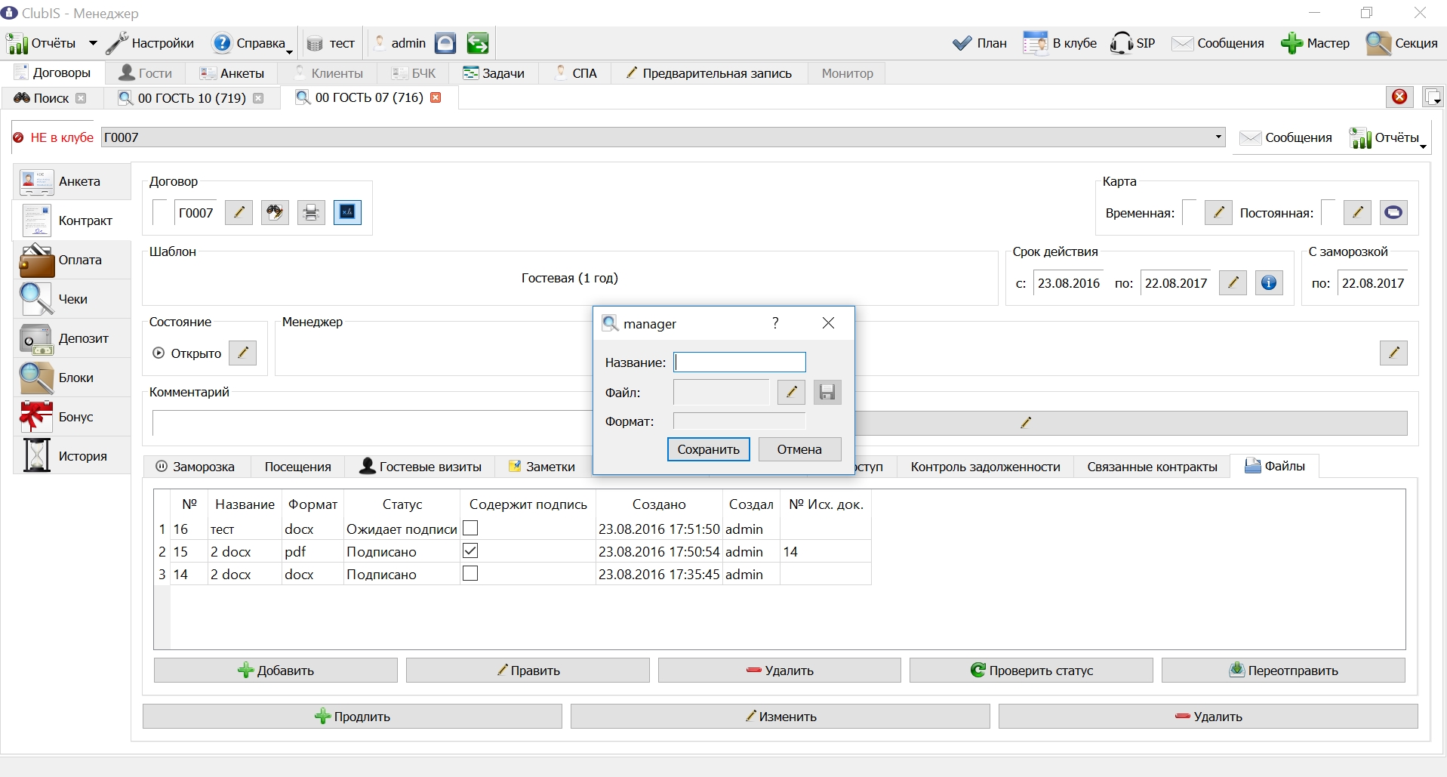1447x777 pixels.
Task: Open the window list dropdown at the right end of the tab bar
Action: click(1433, 97)
